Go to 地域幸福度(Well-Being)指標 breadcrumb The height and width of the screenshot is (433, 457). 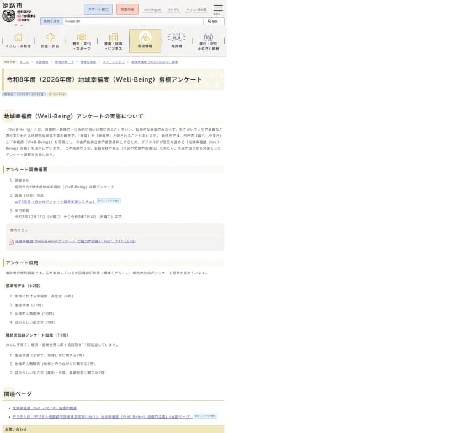(x=155, y=62)
